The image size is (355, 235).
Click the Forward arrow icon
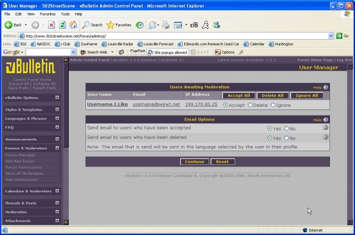coord(35,25)
